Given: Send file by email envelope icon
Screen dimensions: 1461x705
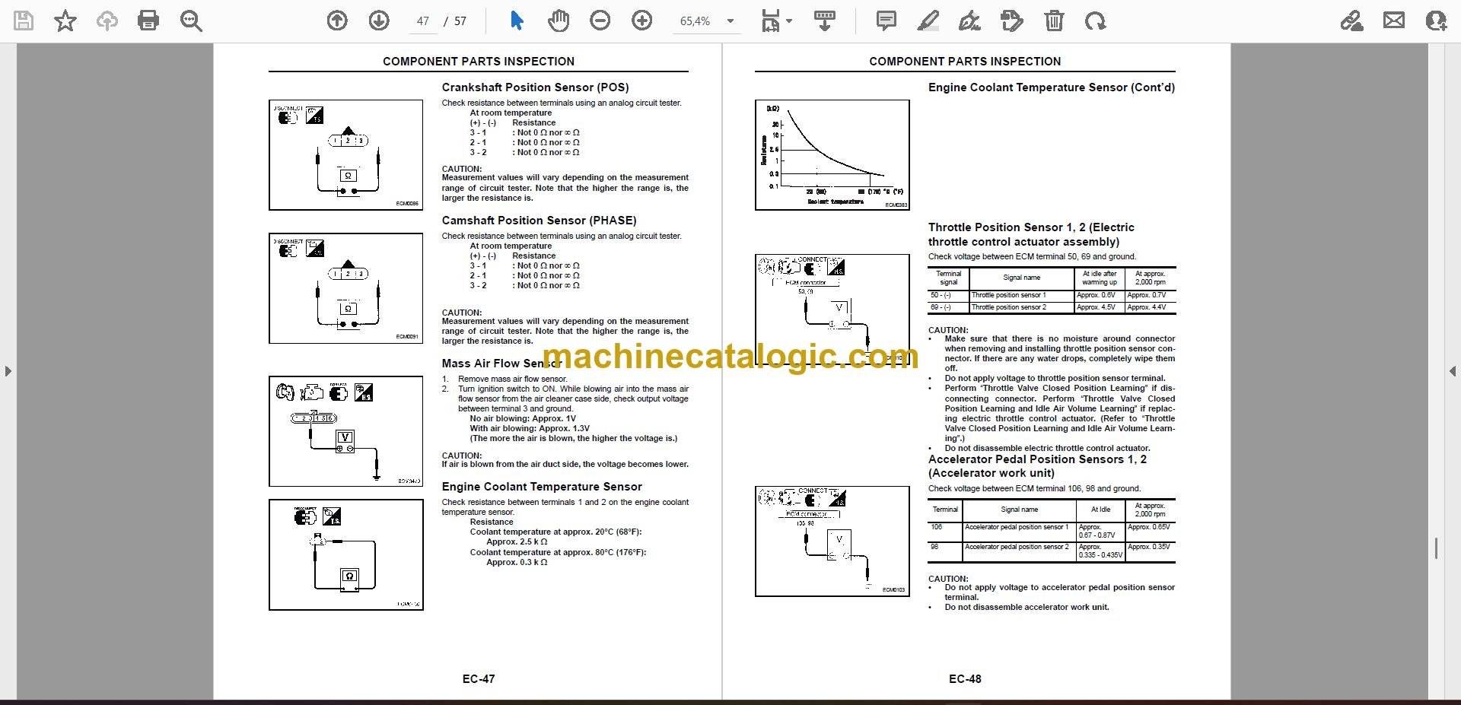Looking at the screenshot, I should point(1394,21).
